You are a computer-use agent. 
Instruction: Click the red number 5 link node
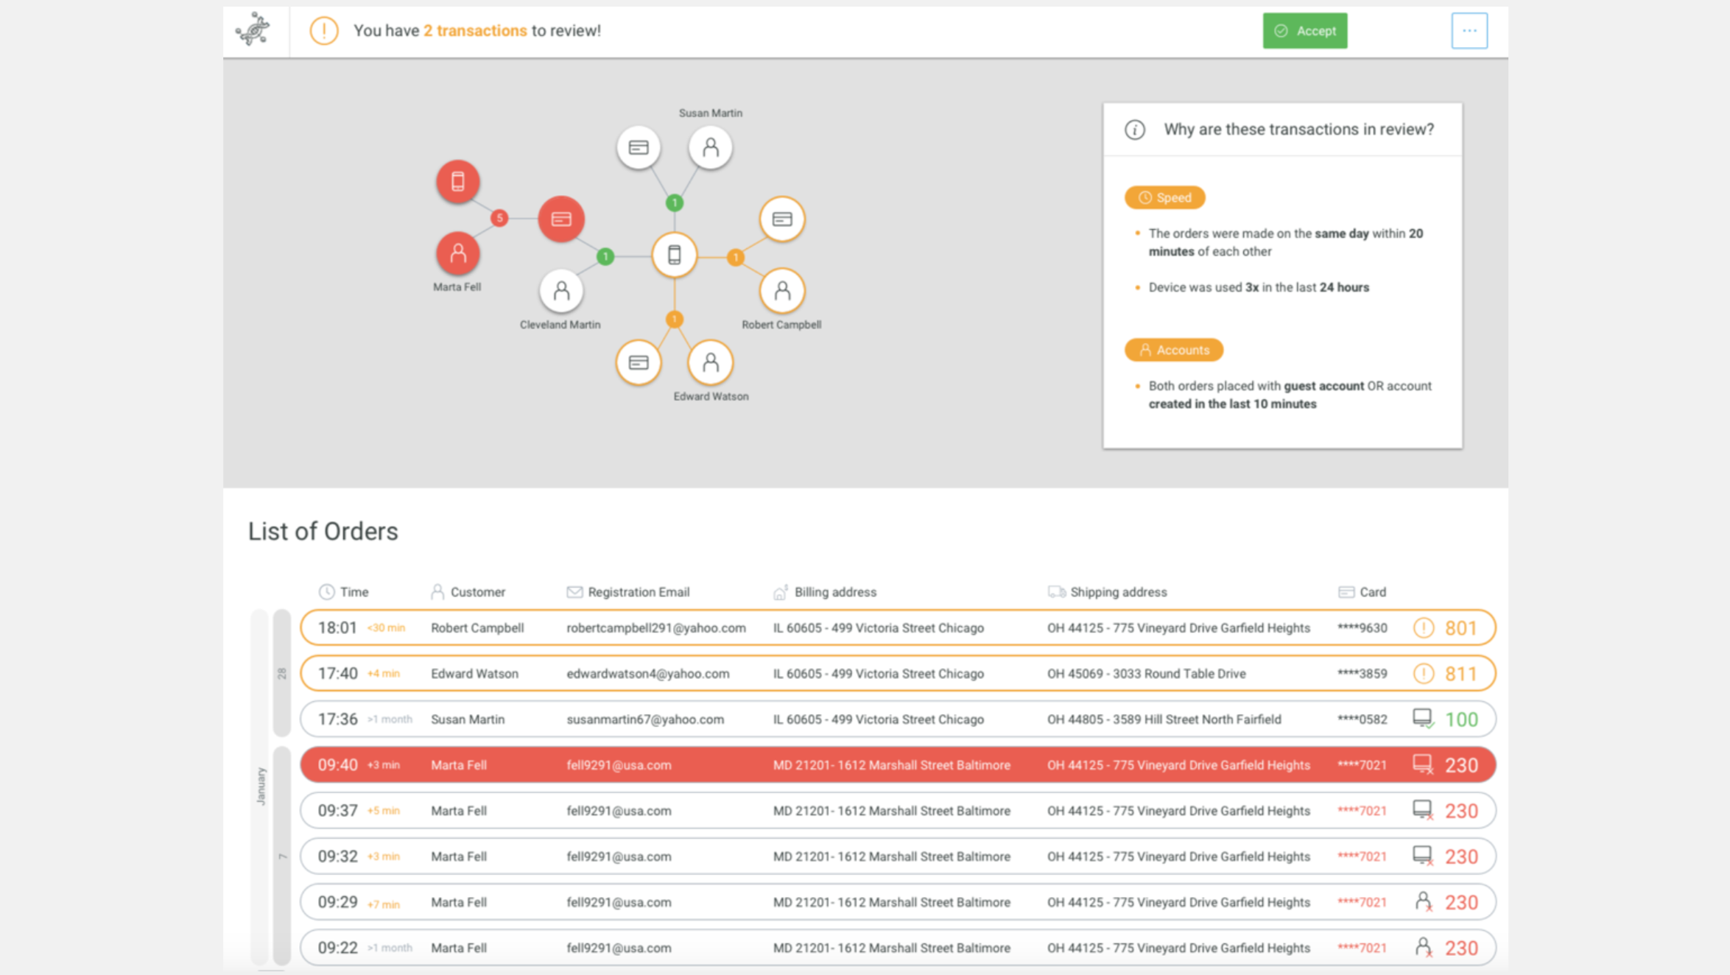(x=499, y=218)
